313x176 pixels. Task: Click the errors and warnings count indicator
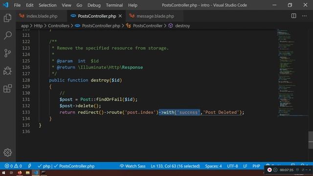coord(13,166)
